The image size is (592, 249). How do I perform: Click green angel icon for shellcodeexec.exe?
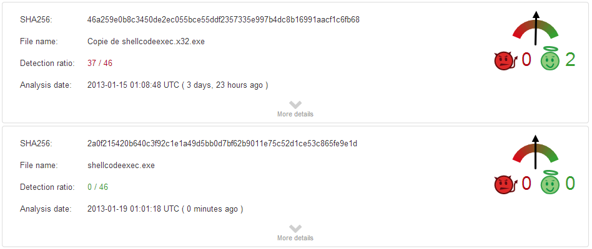tap(550, 184)
